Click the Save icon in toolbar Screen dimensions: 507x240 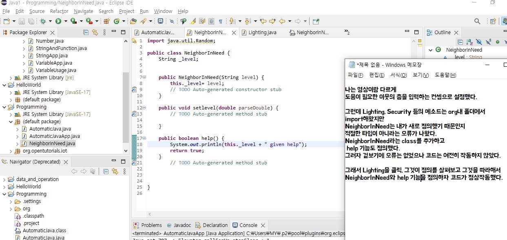22,21
